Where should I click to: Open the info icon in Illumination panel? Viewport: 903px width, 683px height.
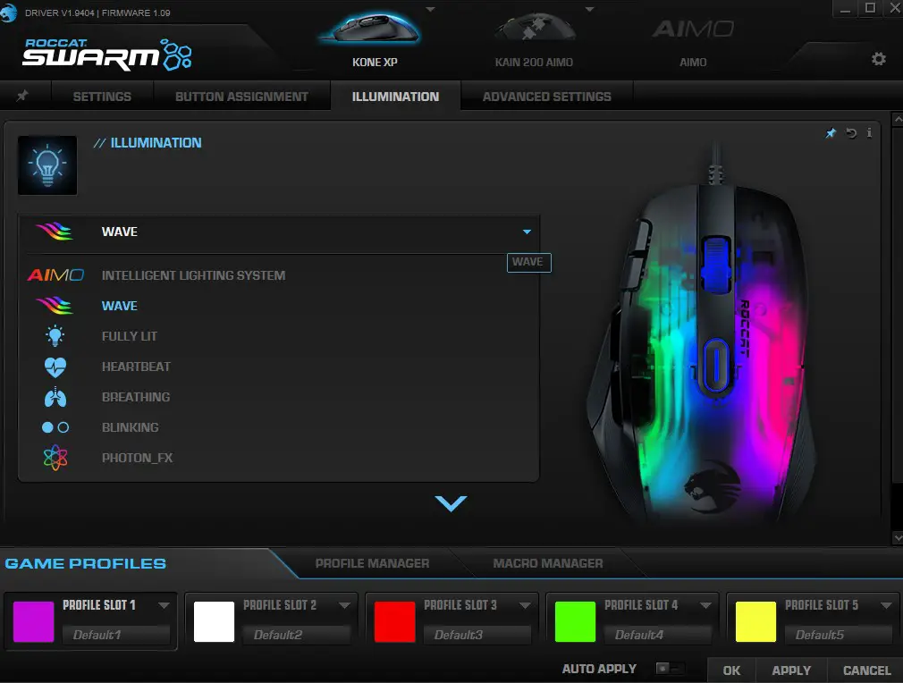869,133
